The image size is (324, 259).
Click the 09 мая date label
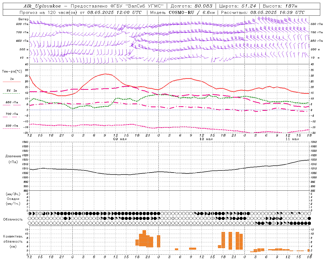[x=120, y=139]
